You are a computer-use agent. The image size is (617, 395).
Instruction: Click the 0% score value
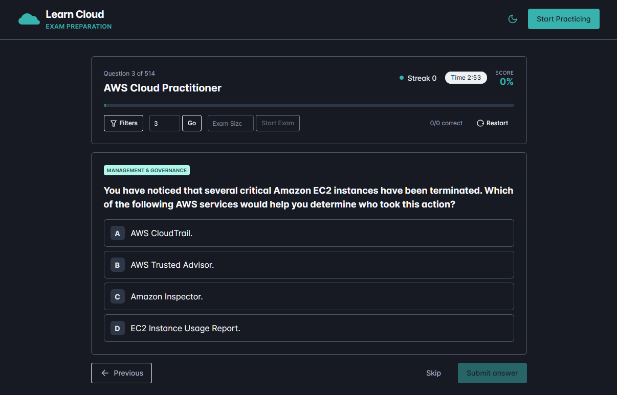click(506, 82)
